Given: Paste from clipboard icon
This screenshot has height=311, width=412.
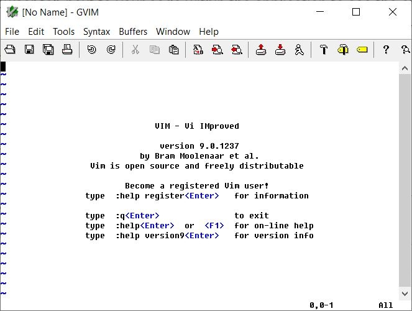Looking at the screenshot, I should (173, 49).
